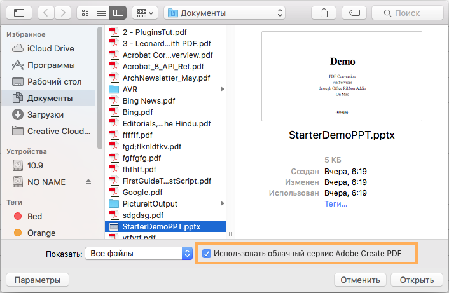The width and height of the screenshot is (449, 293).
Task: Choose the Red tag
Action: pos(48,216)
